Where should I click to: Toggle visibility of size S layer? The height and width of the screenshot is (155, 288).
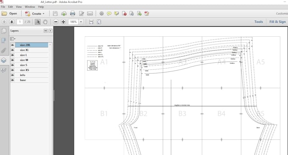click(x=12, y=65)
